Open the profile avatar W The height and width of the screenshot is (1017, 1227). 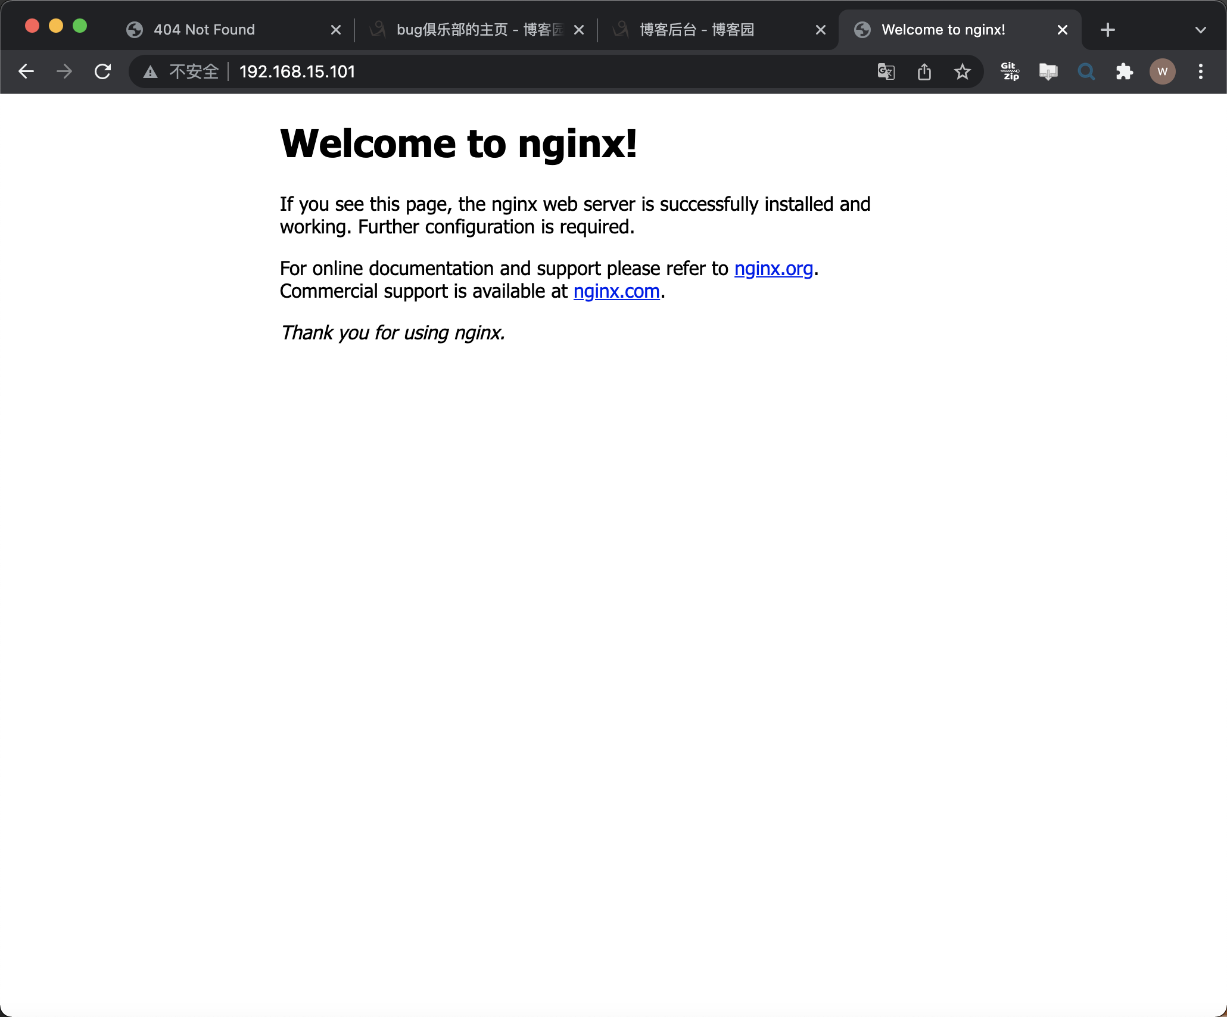[x=1162, y=71]
